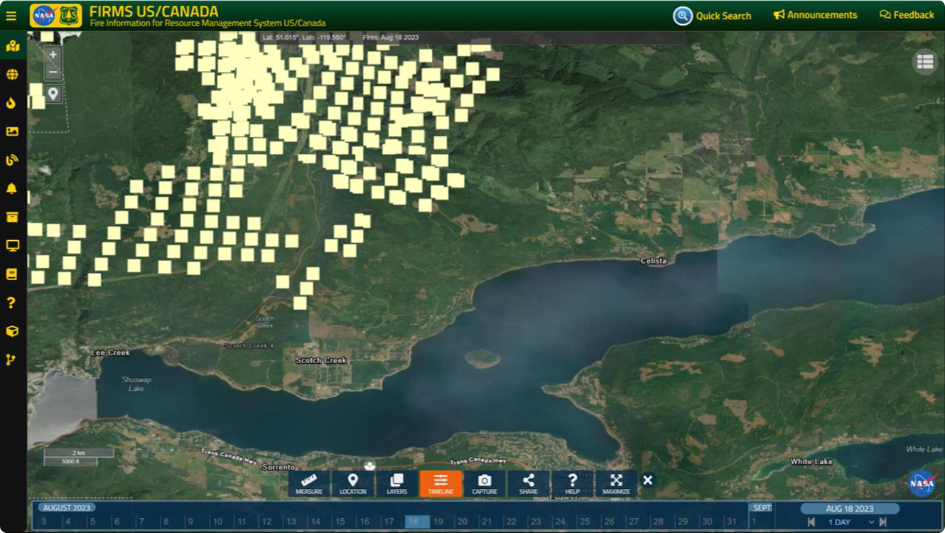Select August 14 on timeline
945x533 pixels.
315,522
